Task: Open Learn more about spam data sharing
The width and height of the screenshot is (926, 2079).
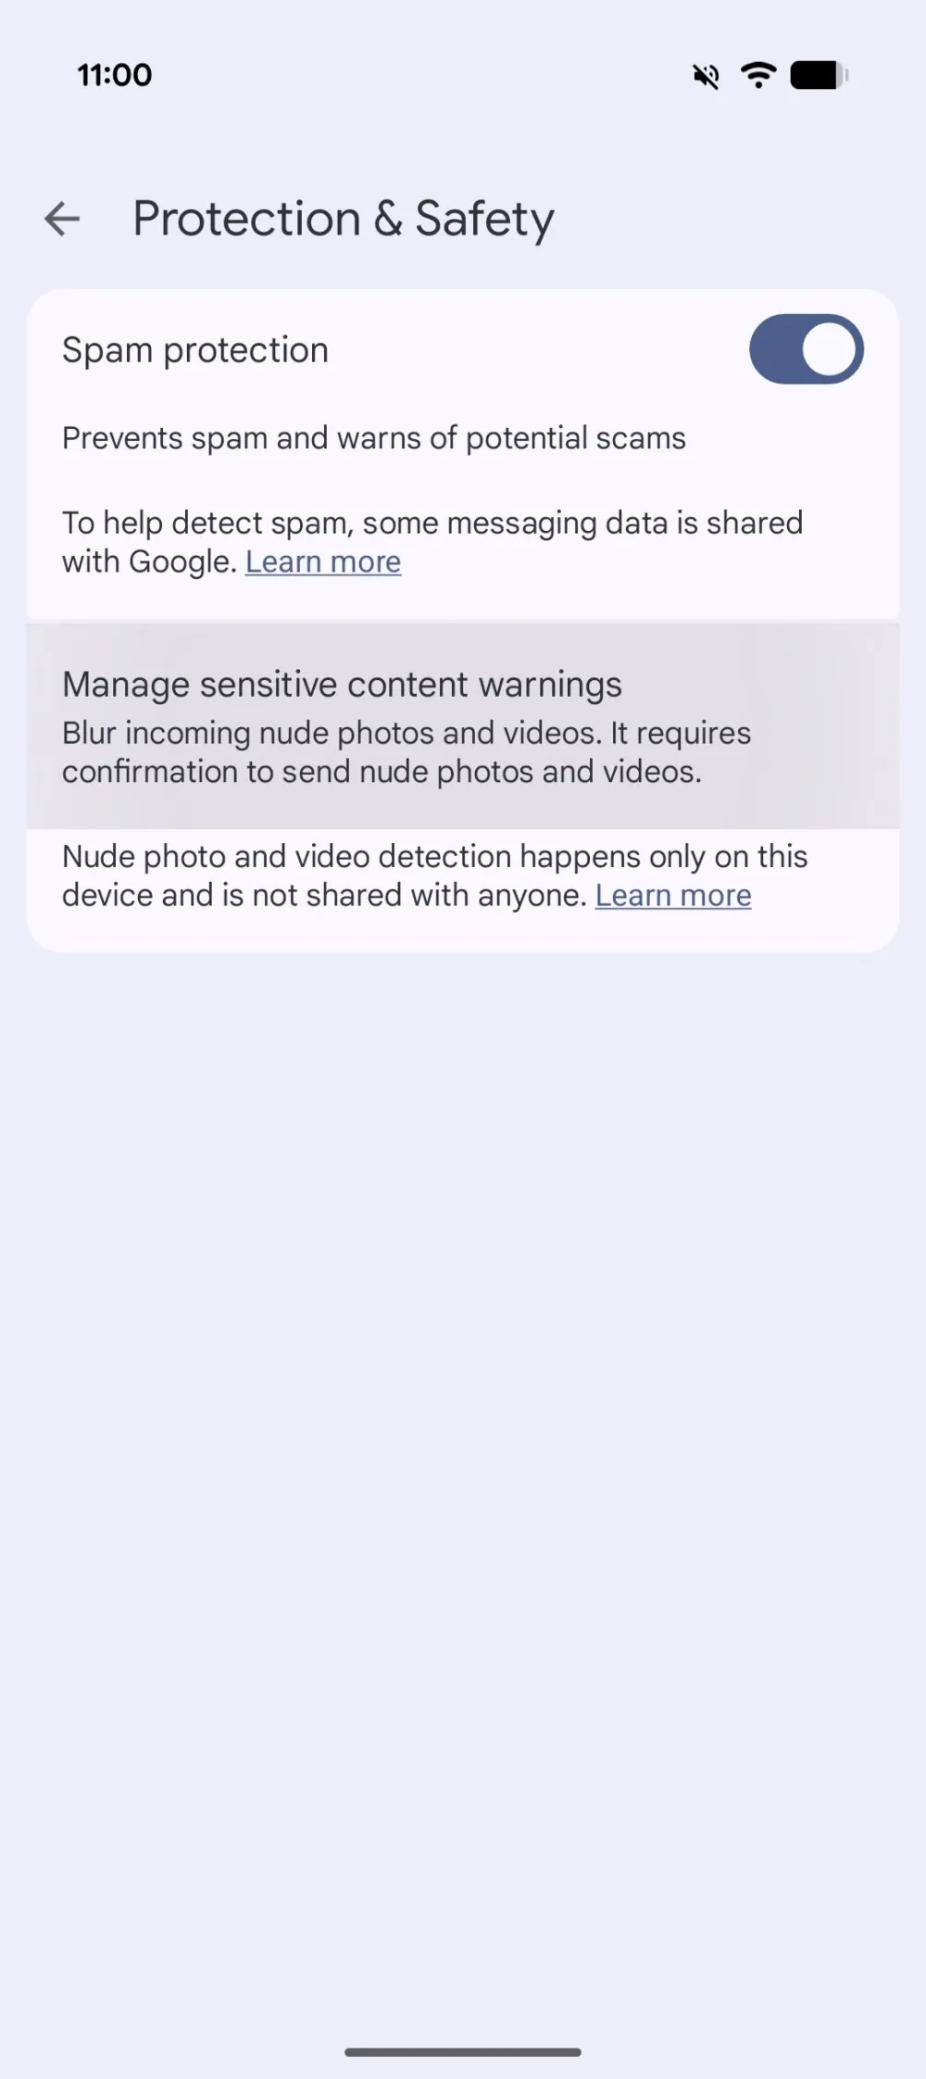Action: tap(323, 561)
